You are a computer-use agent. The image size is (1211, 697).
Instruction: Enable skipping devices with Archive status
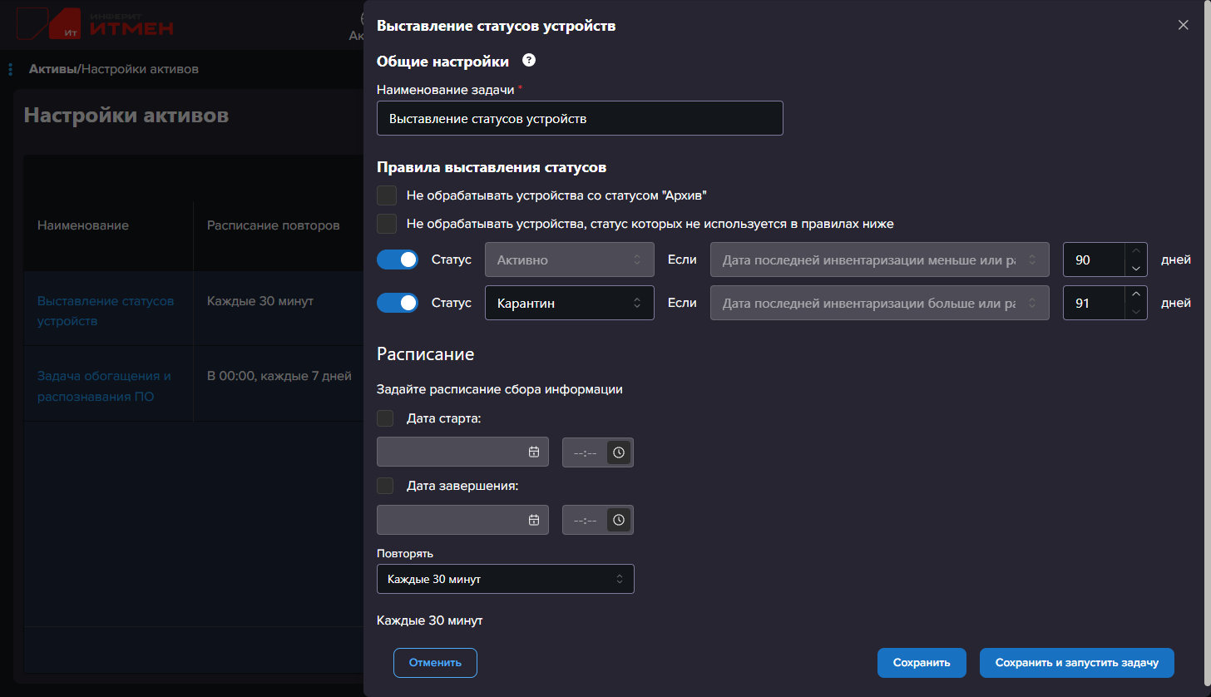pyautogui.click(x=387, y=195)
